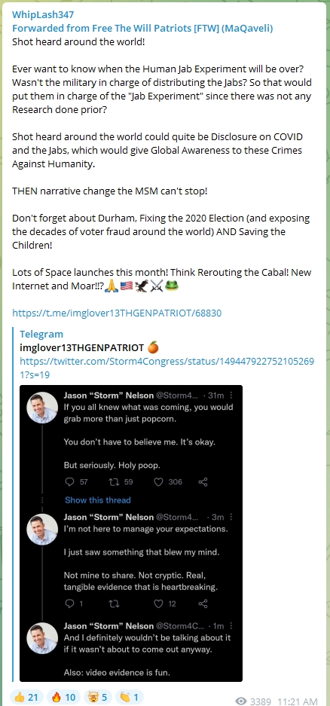The width and height of the screenshot is (330, 706).
Task: Click Show this thread link
Action: click(98, 500)
